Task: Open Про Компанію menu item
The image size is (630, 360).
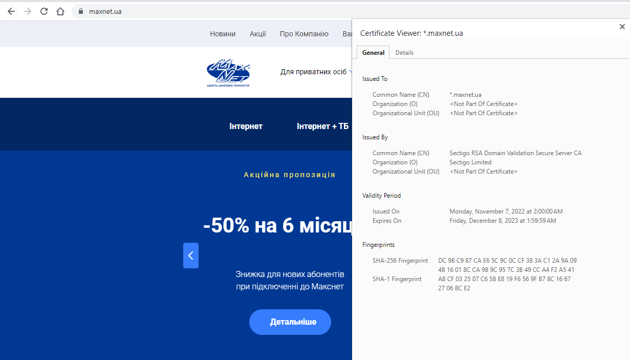Action: click(304, 34)
